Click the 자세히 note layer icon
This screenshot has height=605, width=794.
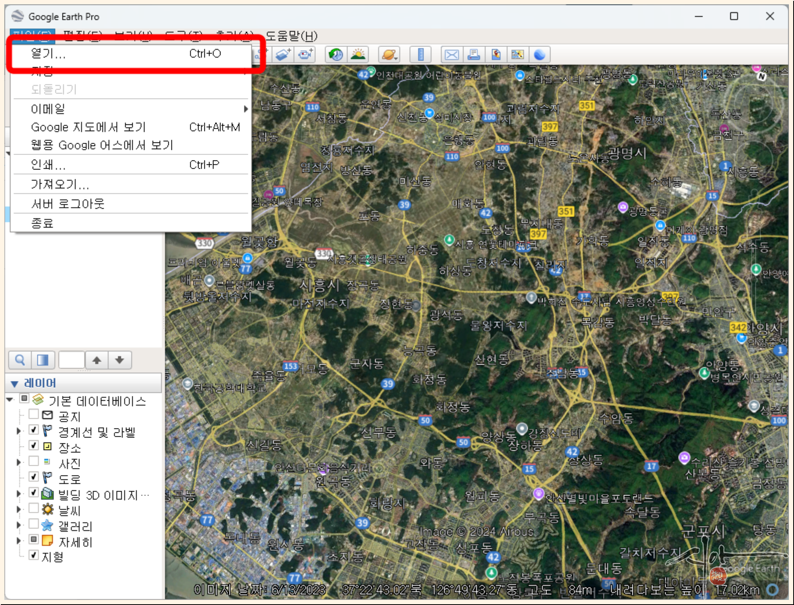[47, 541]
